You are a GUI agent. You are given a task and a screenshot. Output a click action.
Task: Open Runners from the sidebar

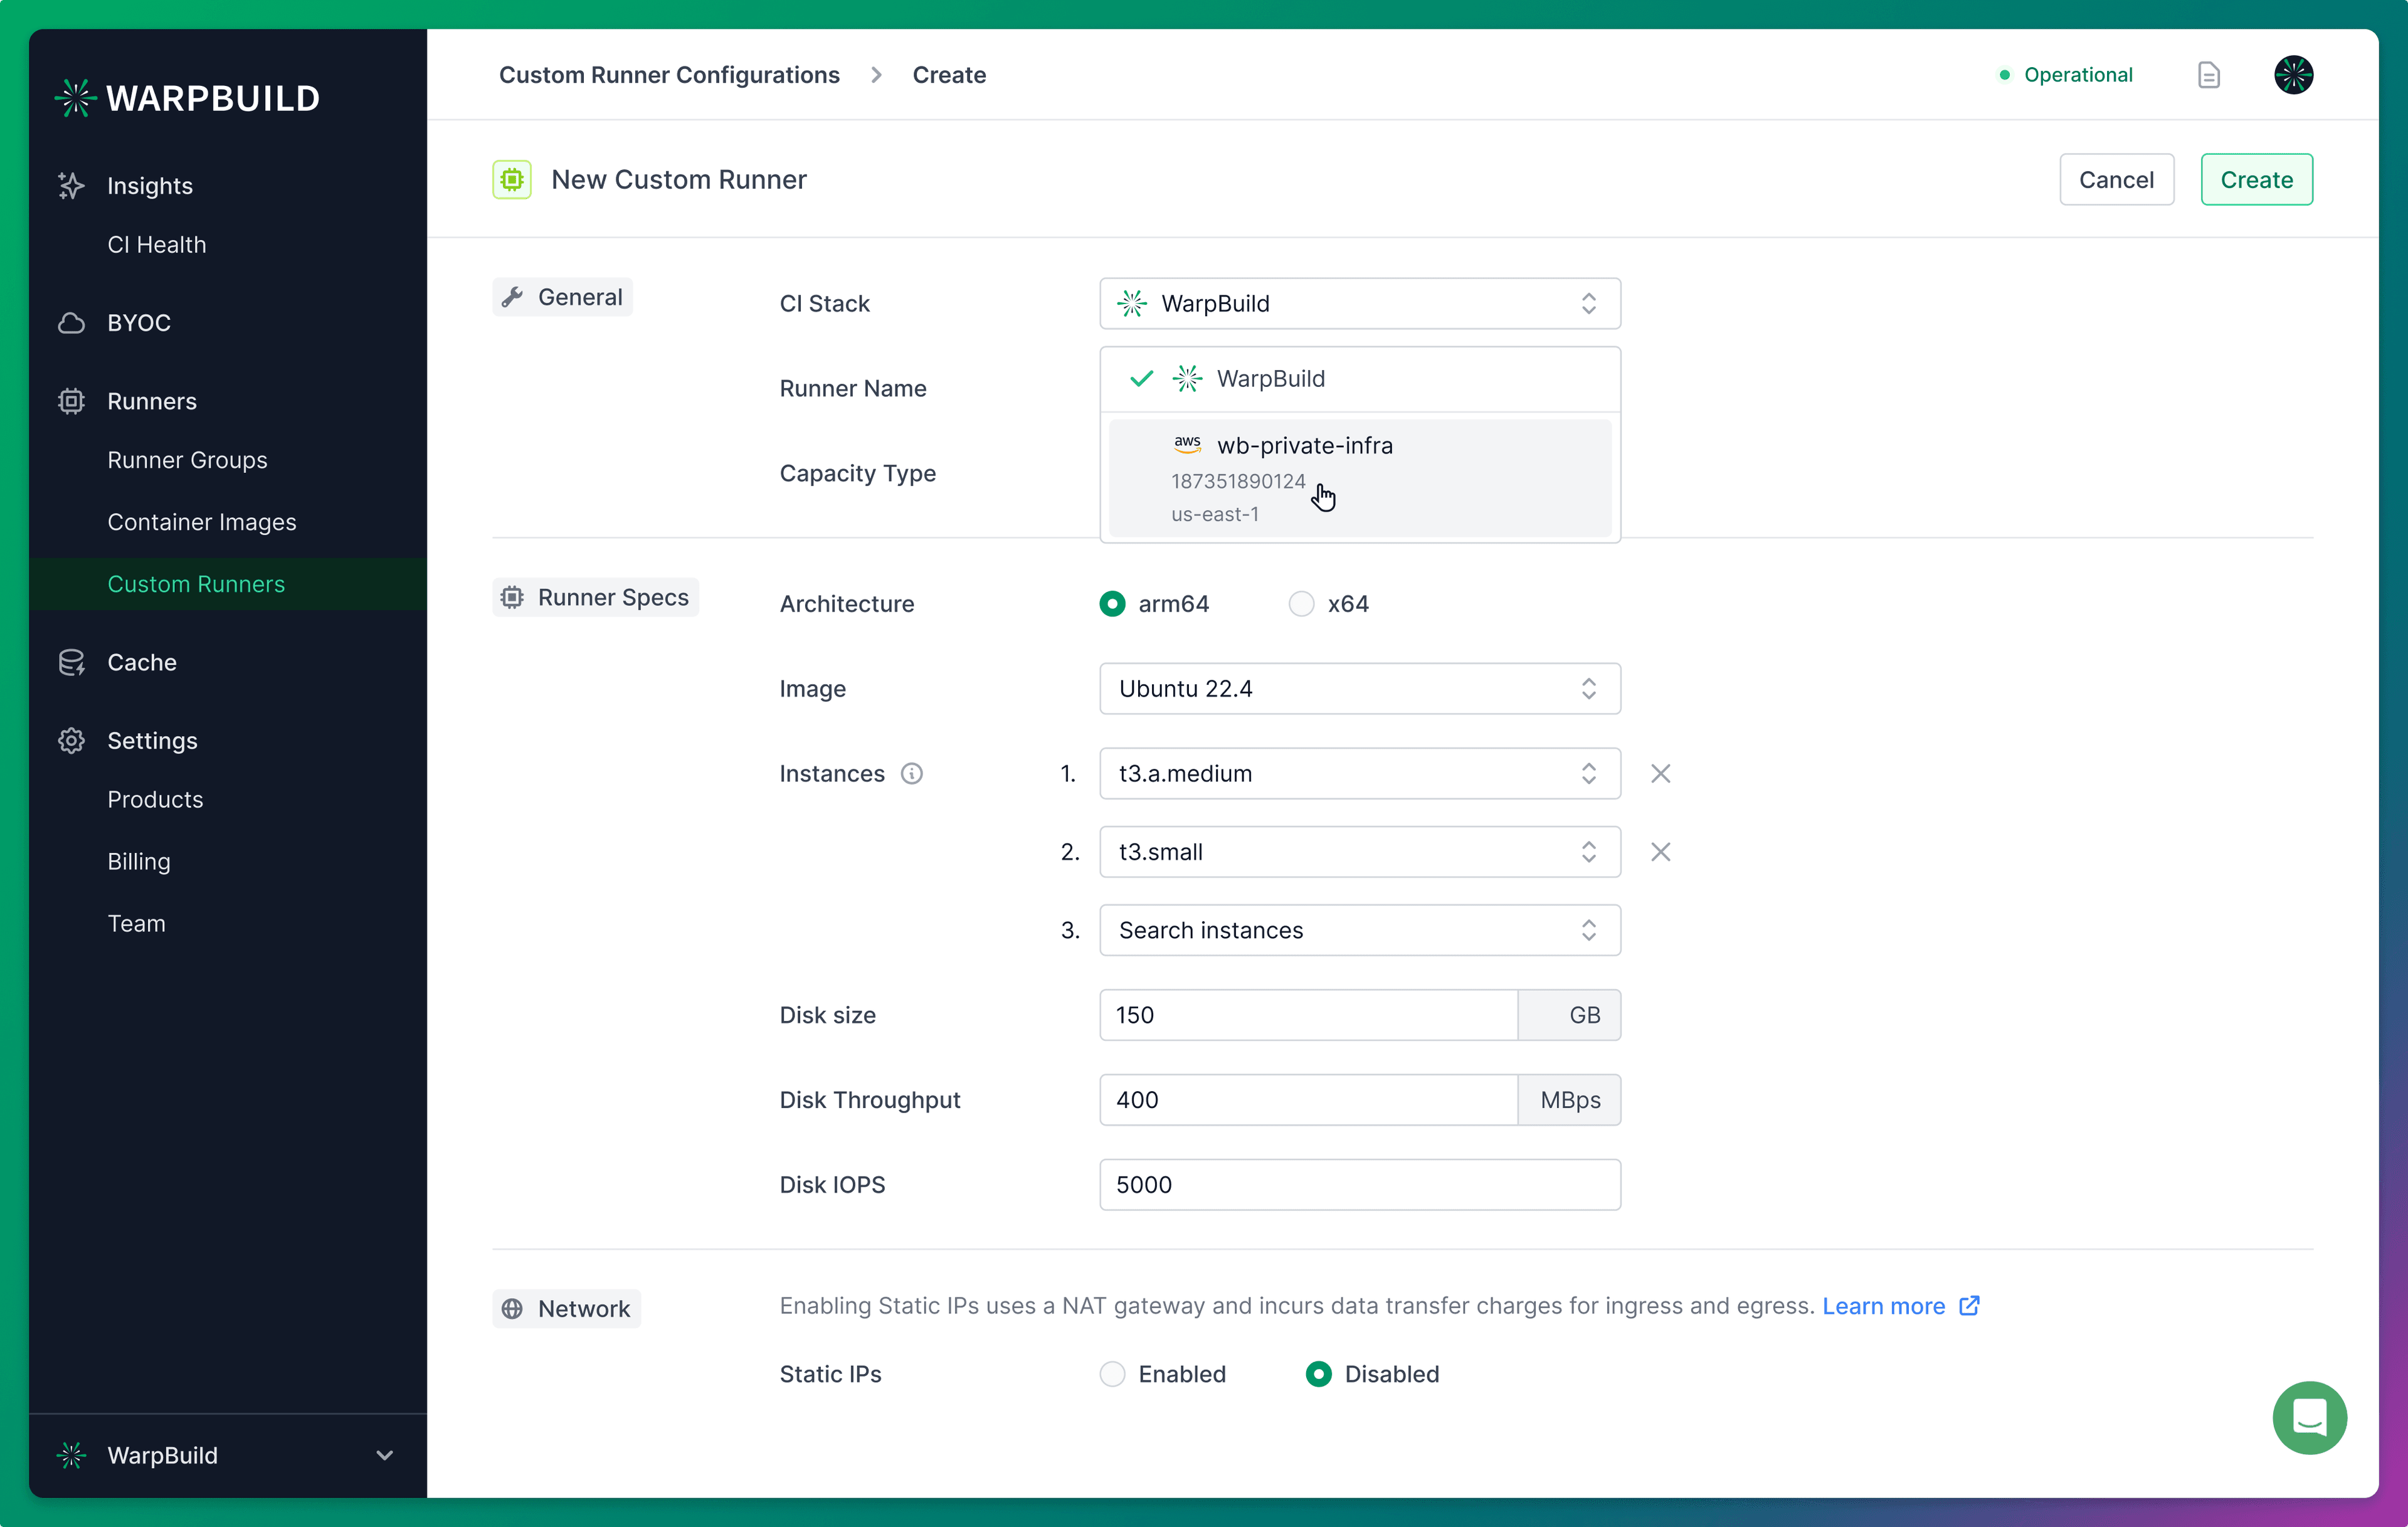point(151,401)
